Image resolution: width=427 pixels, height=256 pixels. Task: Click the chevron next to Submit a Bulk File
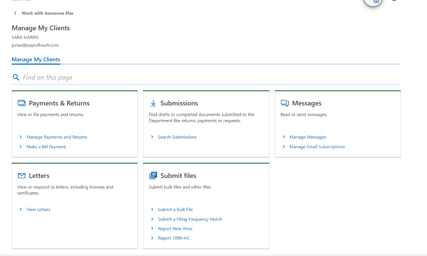[x=152, y=209]
